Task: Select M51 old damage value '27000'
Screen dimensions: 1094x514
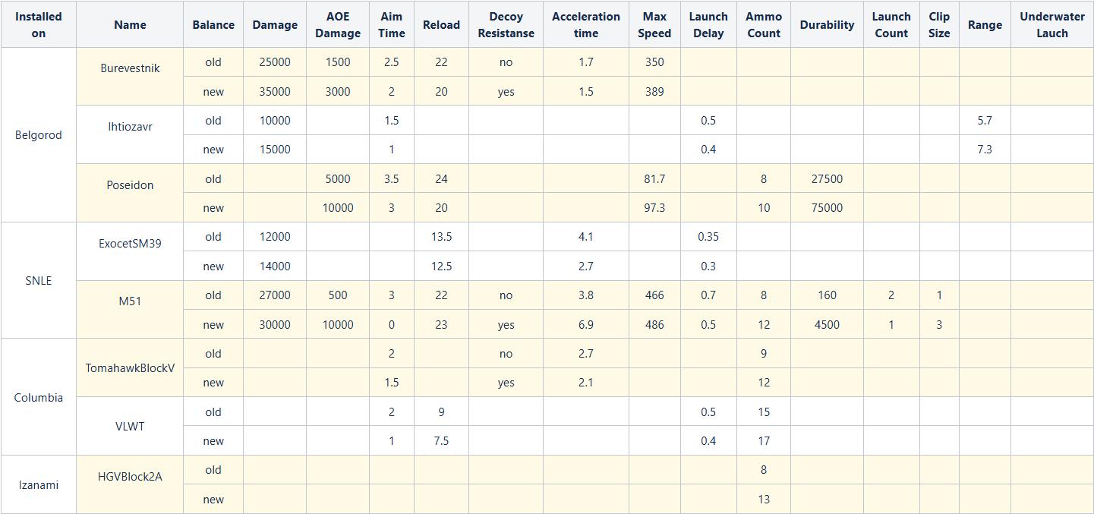Action: (275, 295)
